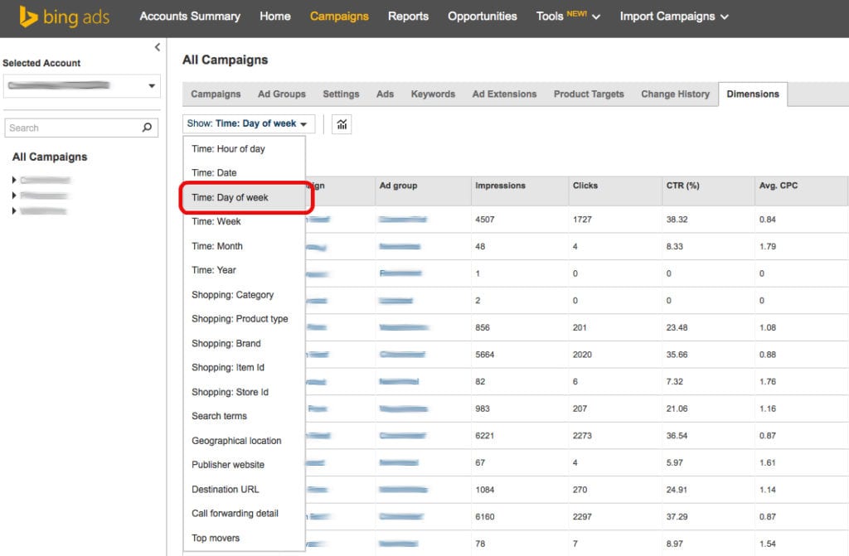This screenshot has height=556, width=849.
Task: Expand the Tools menu
Action: 568,17
